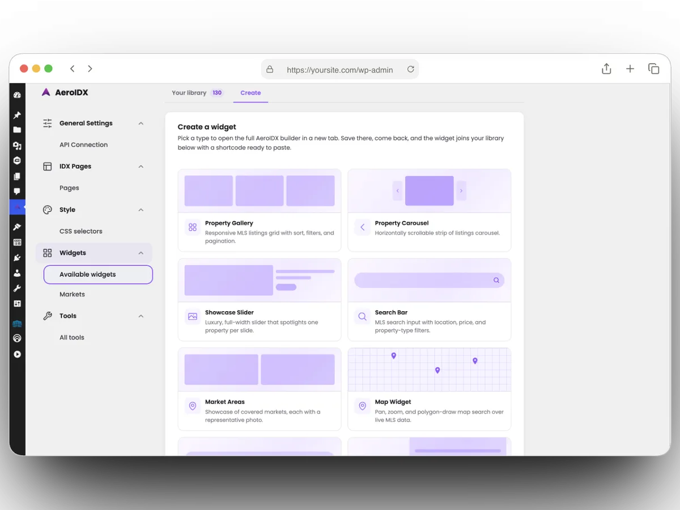680x510 pixels.
Task: Choose the Showcase Slider widget title
Action: coord(229,312)
